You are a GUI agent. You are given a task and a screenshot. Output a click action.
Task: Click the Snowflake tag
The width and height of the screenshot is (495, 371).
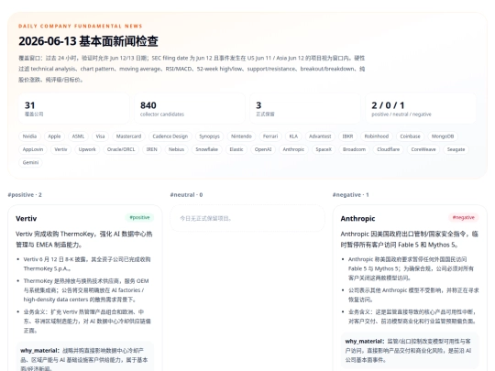pyautogui.click(x=207, y=149)
